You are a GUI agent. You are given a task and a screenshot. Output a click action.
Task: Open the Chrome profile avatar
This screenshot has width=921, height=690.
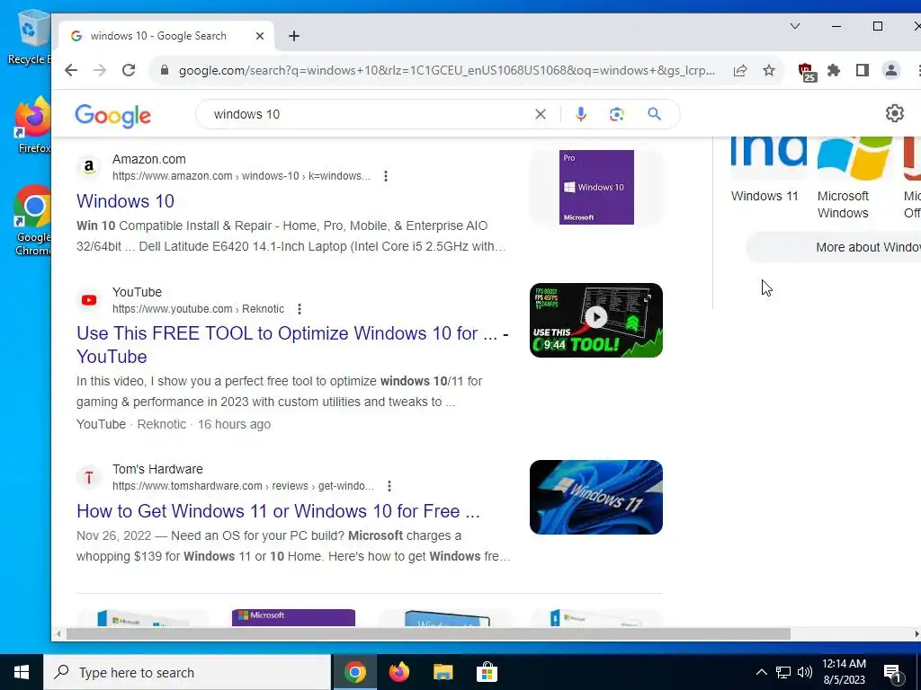click(x=891, y=70)
